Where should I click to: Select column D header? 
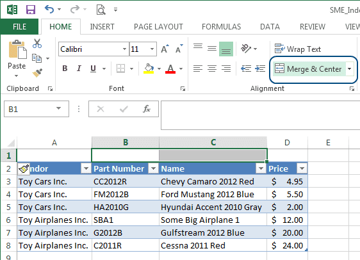point(287,143)
